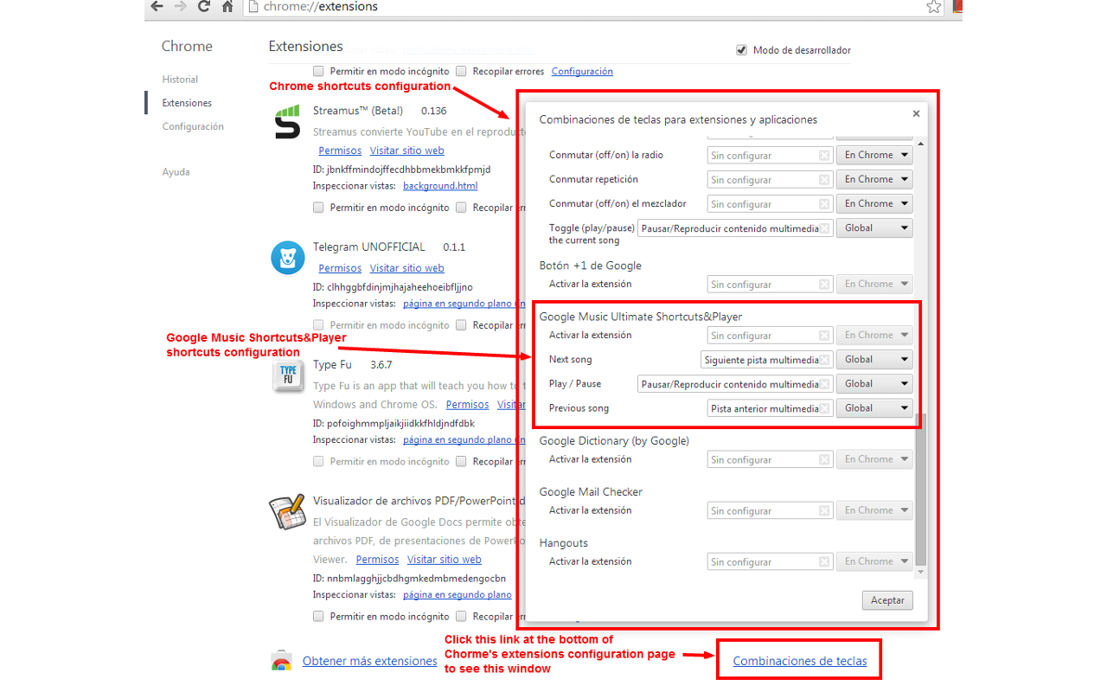Image resolution: width=1107 pixels, height=692 pixels.
Task: Toggle the Modo de desarrollador checkbox
Action: tap(741, 50)
